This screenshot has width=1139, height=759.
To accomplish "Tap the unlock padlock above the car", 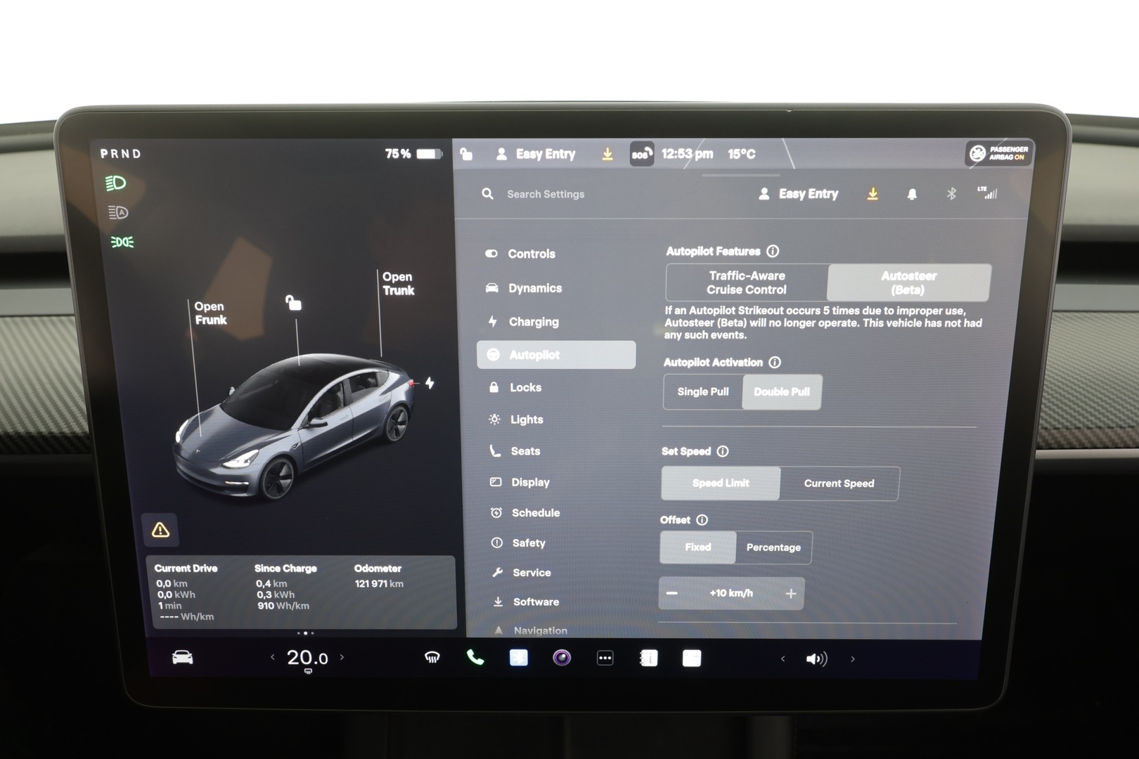I will 293,303.
